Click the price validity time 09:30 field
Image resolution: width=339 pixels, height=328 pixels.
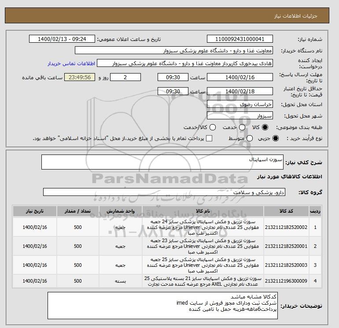[x=173, y=91]
